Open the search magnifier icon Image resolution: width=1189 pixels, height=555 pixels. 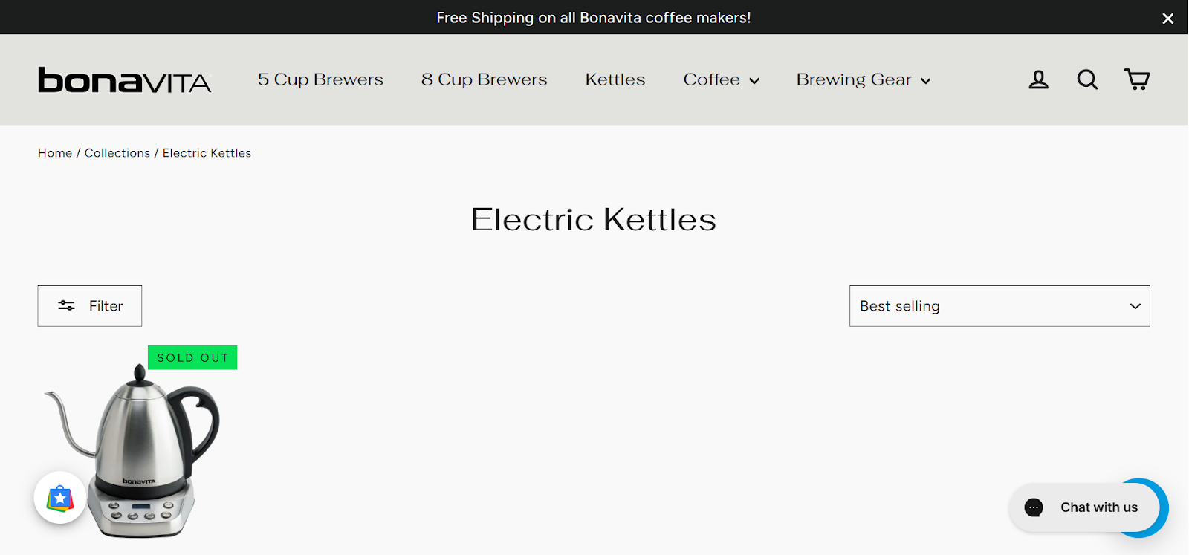click(x=1087, y=79)
